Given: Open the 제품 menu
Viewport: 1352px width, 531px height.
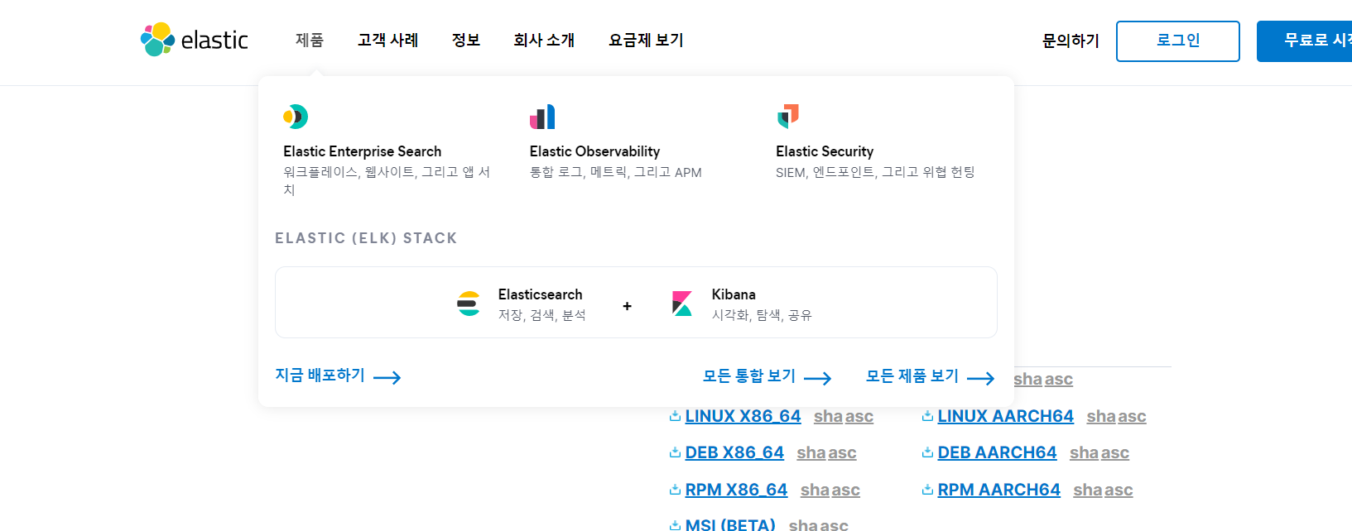Looking at the screenshot, I should click(310, 40).
